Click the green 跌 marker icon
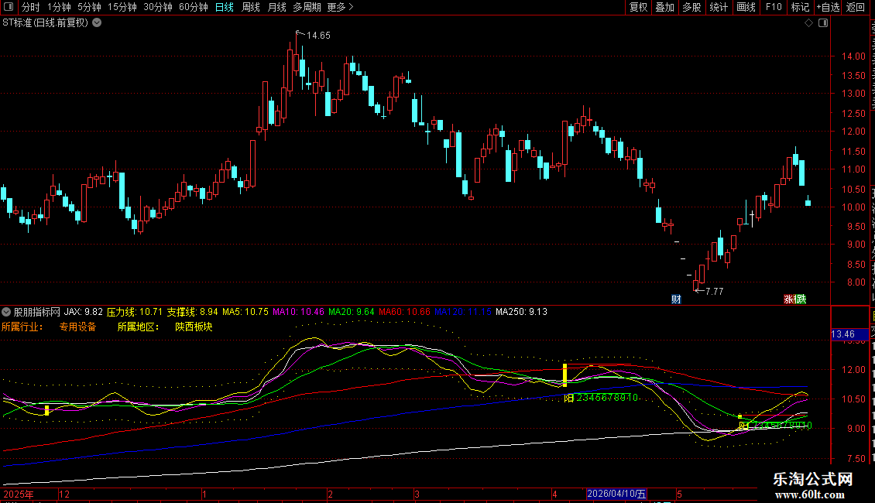 pyautogui.click(x=801, y=299)
